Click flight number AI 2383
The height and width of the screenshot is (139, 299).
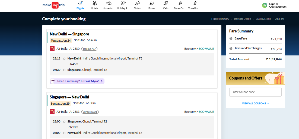click(x=74, y=112)
